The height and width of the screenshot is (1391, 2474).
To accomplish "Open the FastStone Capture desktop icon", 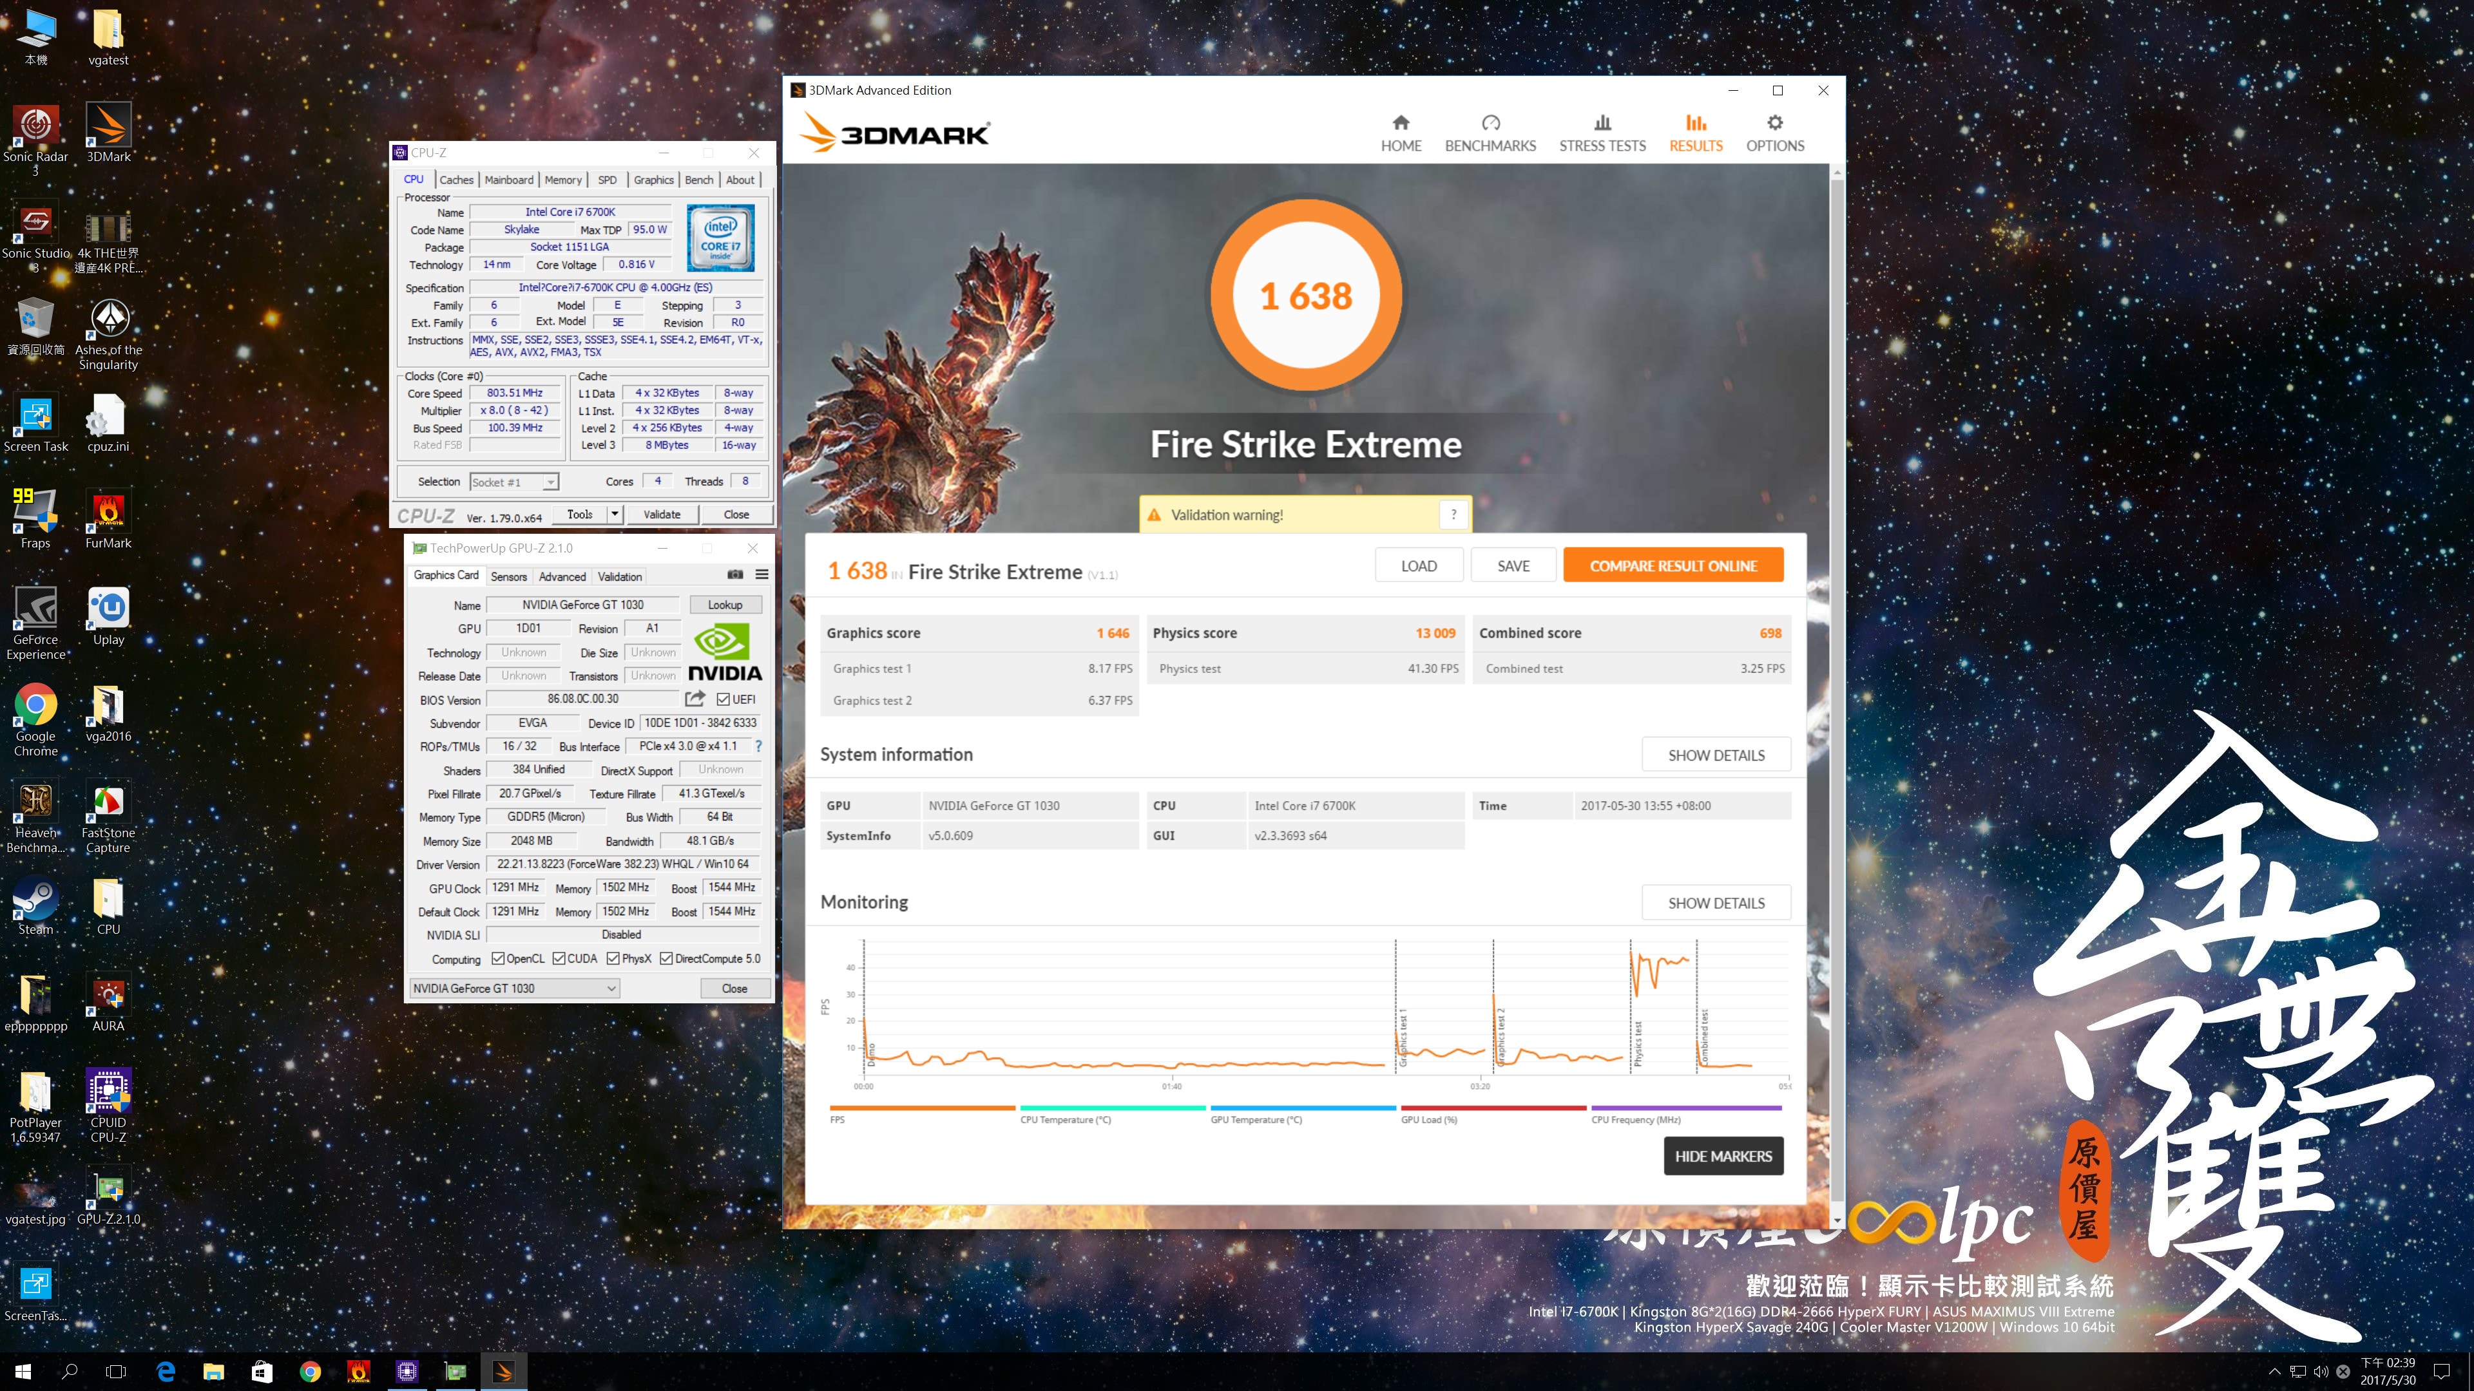I will 108,818.
